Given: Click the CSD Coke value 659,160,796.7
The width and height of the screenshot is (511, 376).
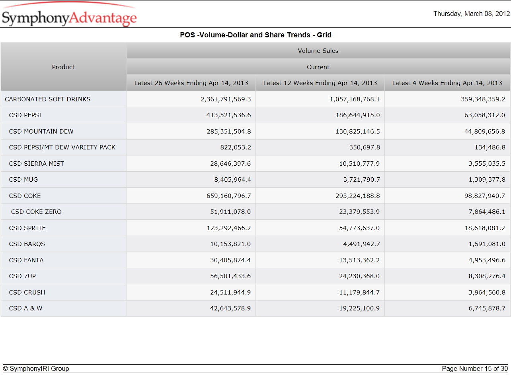Looking at the screenshot, I should coord(229,196).
